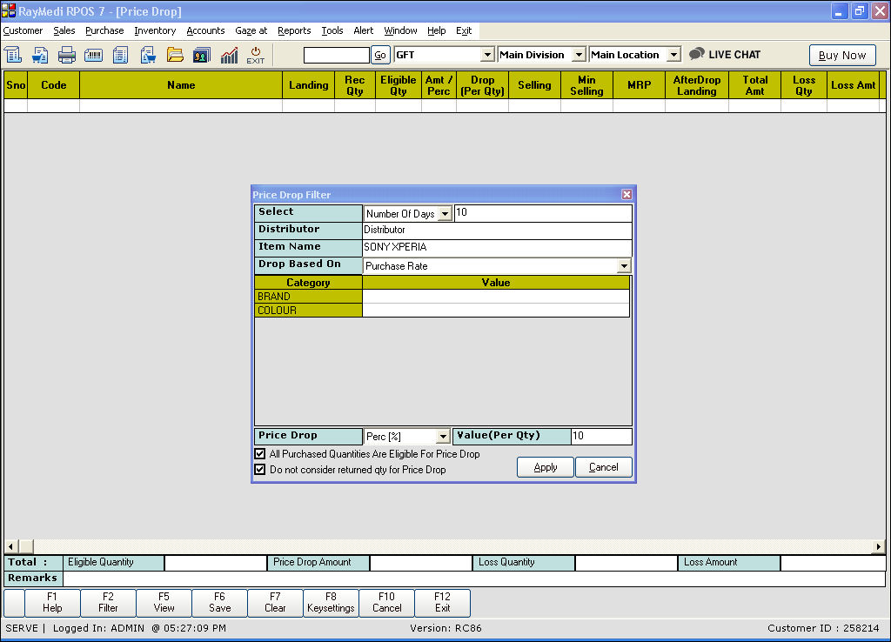Expand the Price Drop Perc [%] dropdown

[442, 437]
